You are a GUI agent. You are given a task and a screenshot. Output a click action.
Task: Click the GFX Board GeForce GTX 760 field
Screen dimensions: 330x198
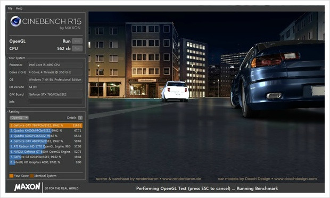pyautogui.click(x=55, y=95)
